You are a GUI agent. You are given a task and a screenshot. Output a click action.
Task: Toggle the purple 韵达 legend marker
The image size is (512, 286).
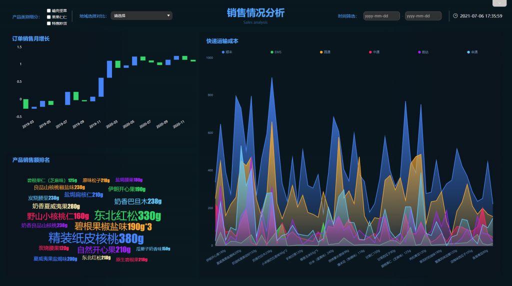click(x=419, y=52)
